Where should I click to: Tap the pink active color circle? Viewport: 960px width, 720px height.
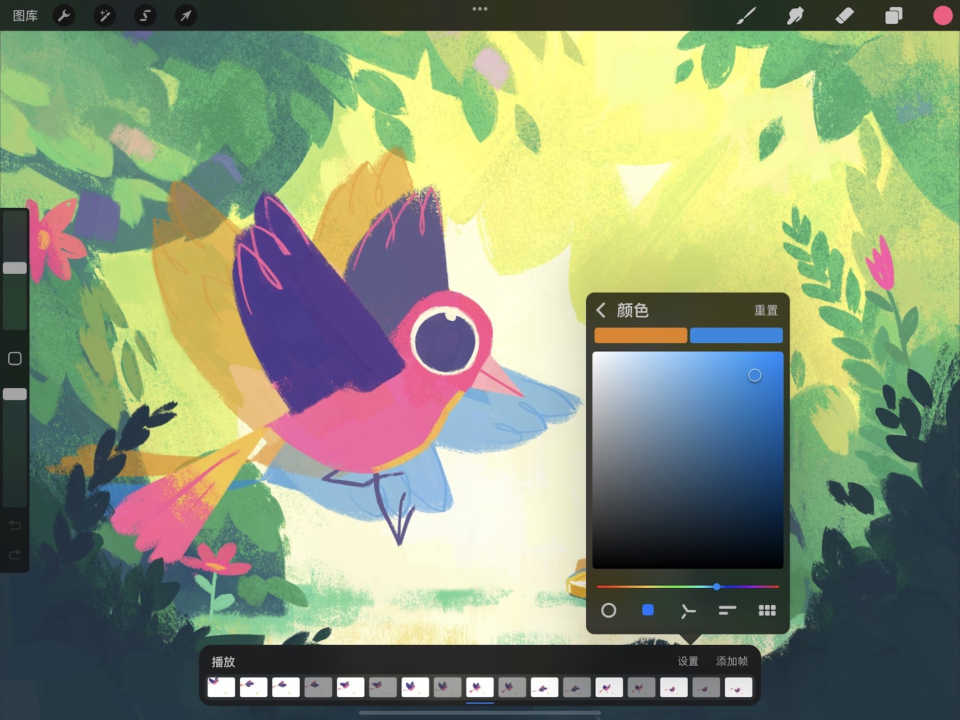click(942, 16)
